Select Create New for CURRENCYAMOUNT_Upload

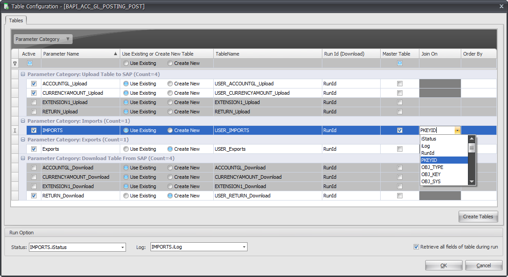tap(170, 93)
